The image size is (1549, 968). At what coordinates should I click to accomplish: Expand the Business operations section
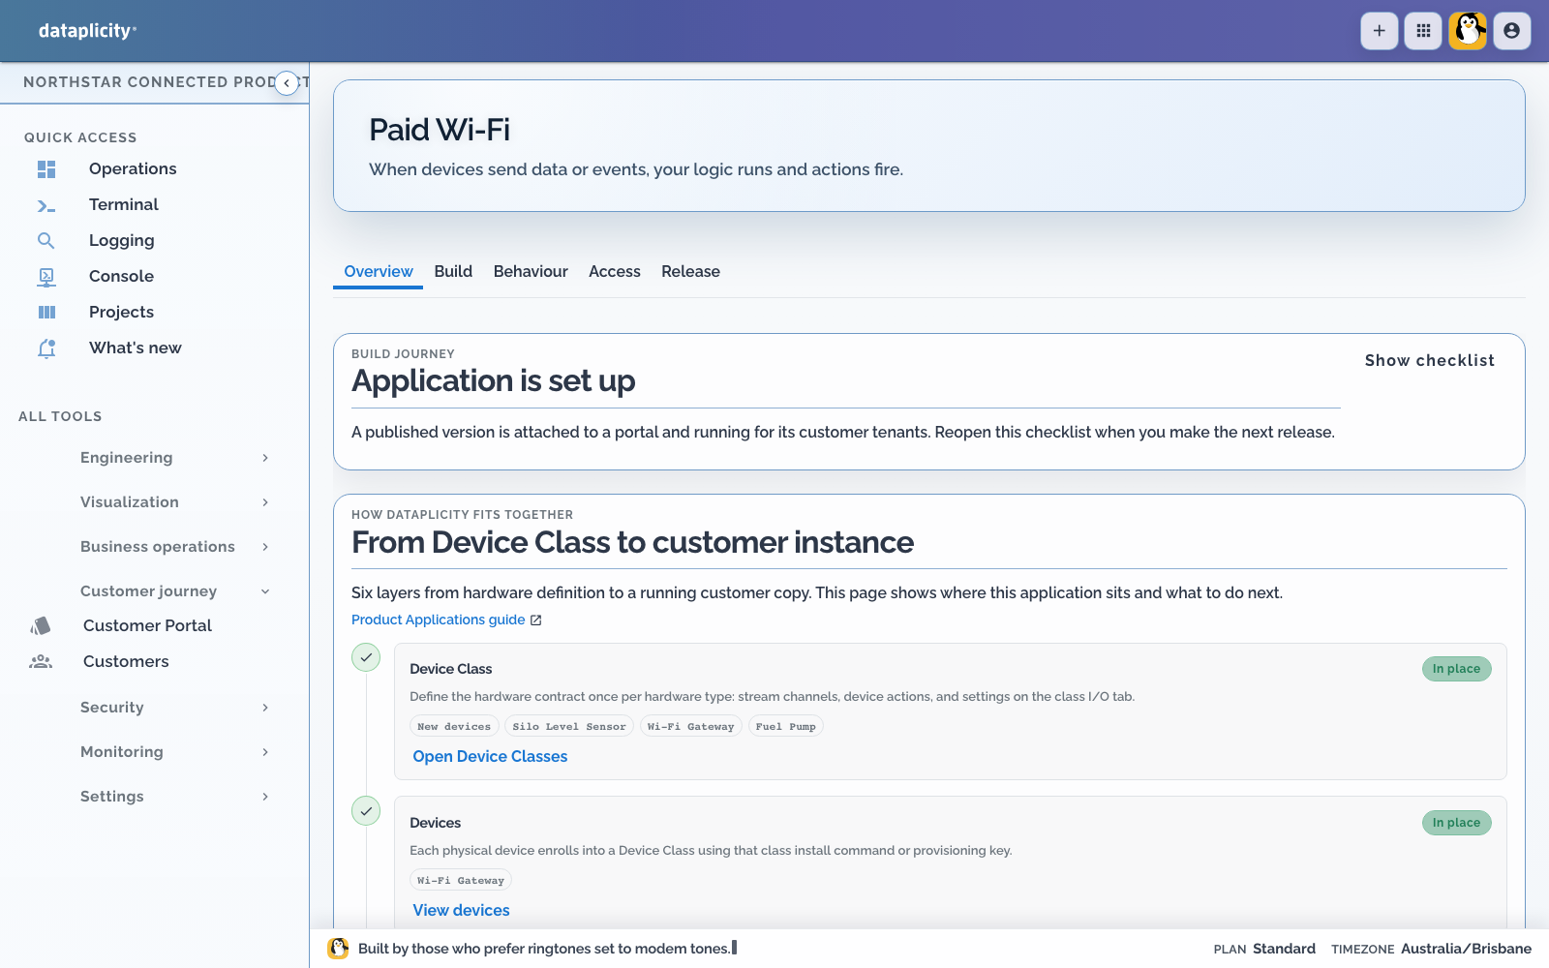174,547
